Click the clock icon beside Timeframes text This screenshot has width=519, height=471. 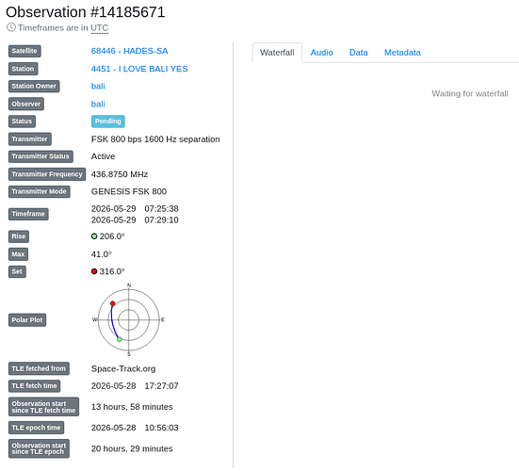point(11,27)
